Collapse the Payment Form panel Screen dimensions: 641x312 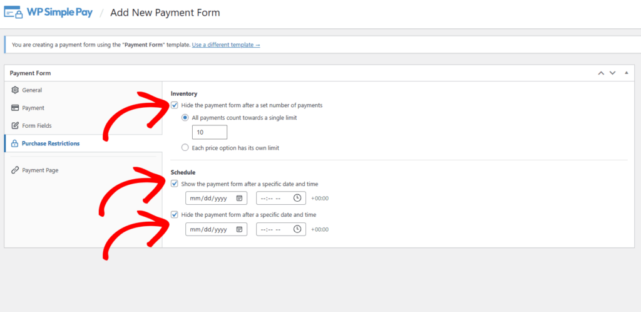click(x=627, y=73)
